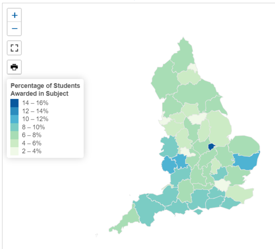Select the 2 – 4% legend swatch
The image size is (275, 249).
[x=14, y=151]
